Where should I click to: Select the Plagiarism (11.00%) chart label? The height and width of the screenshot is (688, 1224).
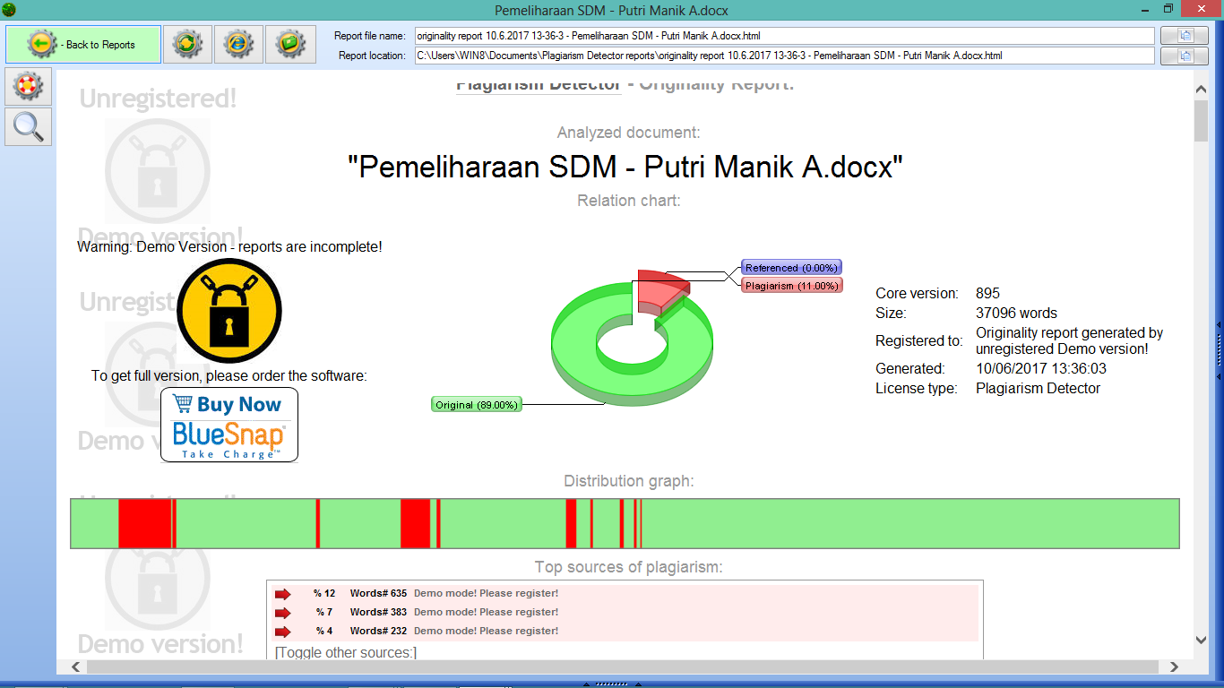[792, 286]
